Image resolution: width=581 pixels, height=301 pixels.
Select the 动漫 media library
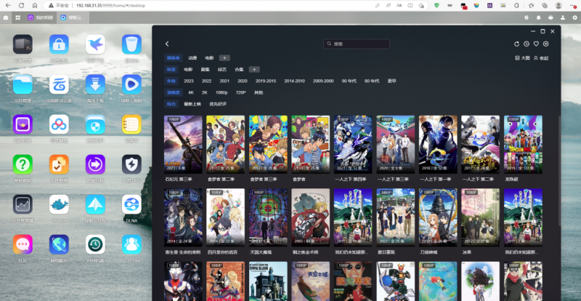(x=192, y=58)
